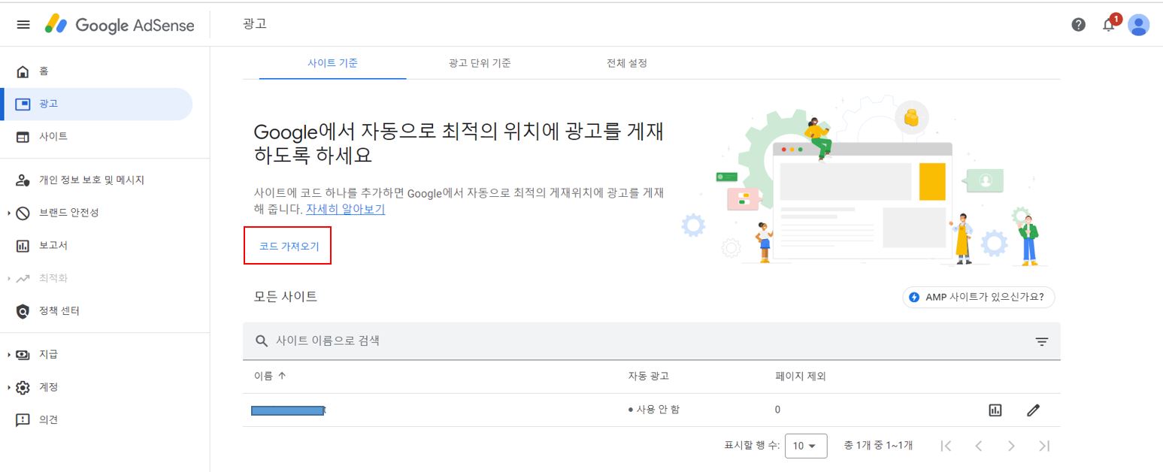
Task: Go to 홈 in the sidebar
Action: tap(96, 71)
